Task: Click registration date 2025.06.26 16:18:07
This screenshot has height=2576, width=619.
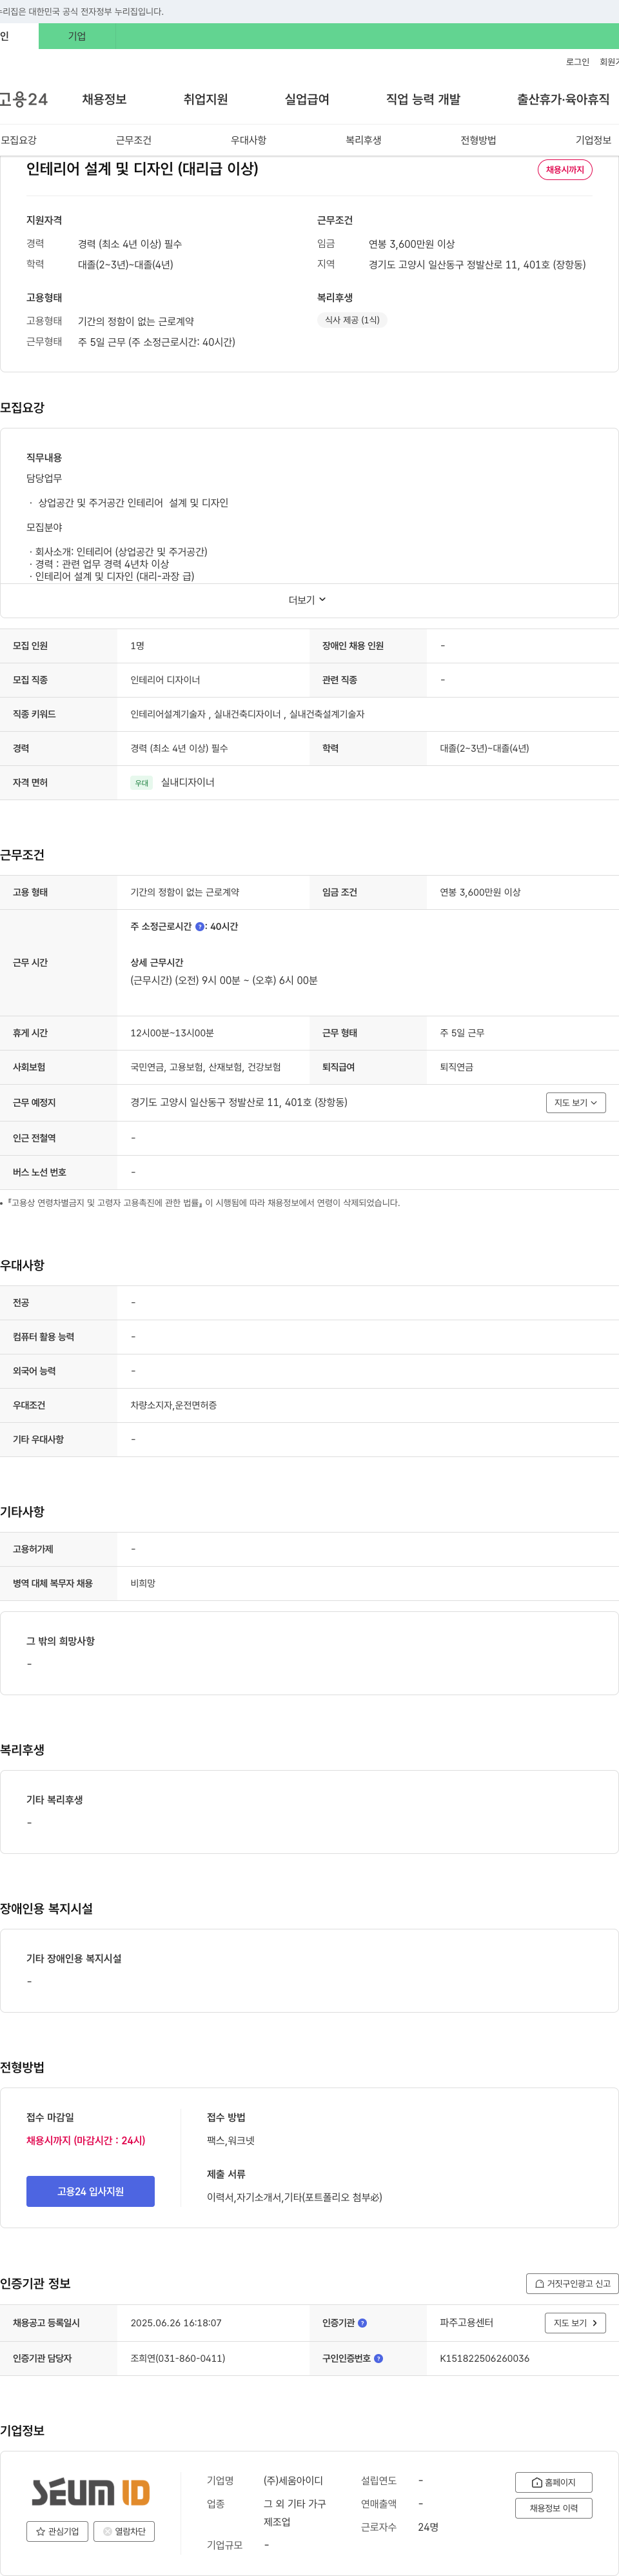Action: tap(176, 2323)
